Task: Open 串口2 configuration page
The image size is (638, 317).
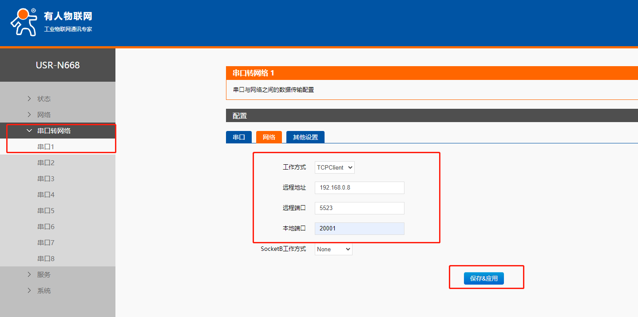Action: (x=46, y=162)
